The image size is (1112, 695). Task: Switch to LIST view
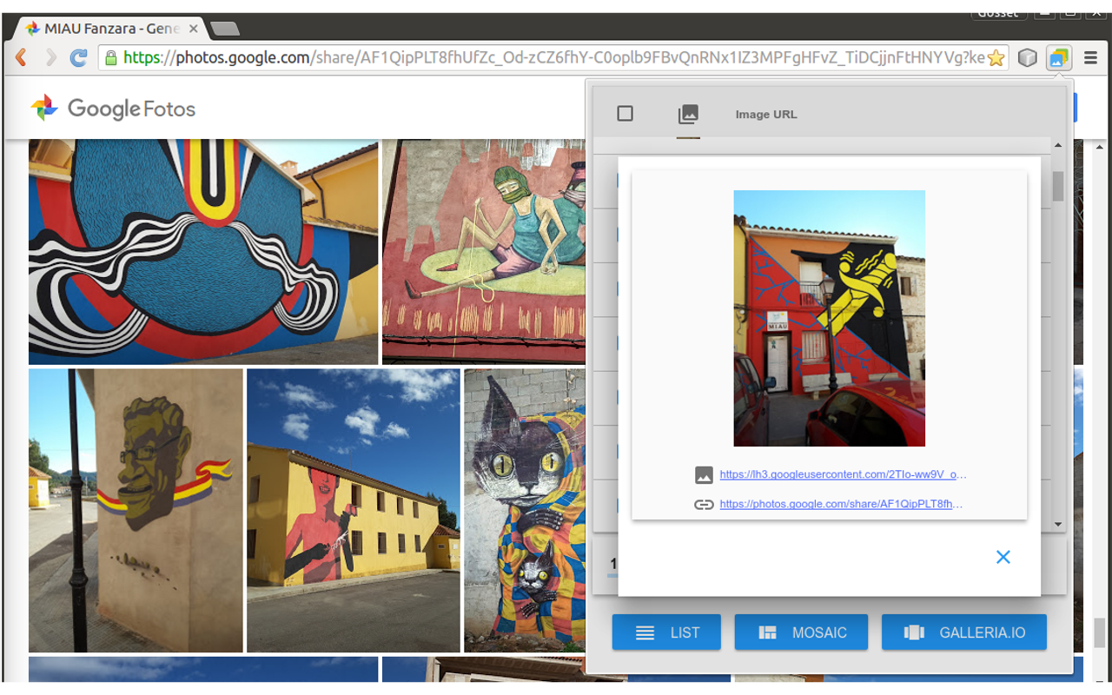tap(666, 632)
